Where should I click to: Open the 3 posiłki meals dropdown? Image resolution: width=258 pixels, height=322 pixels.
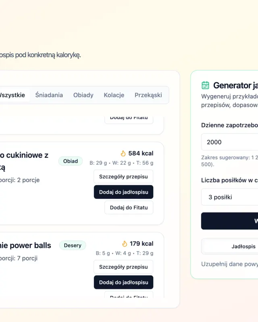pyautogui.click(x=230, y=197)
